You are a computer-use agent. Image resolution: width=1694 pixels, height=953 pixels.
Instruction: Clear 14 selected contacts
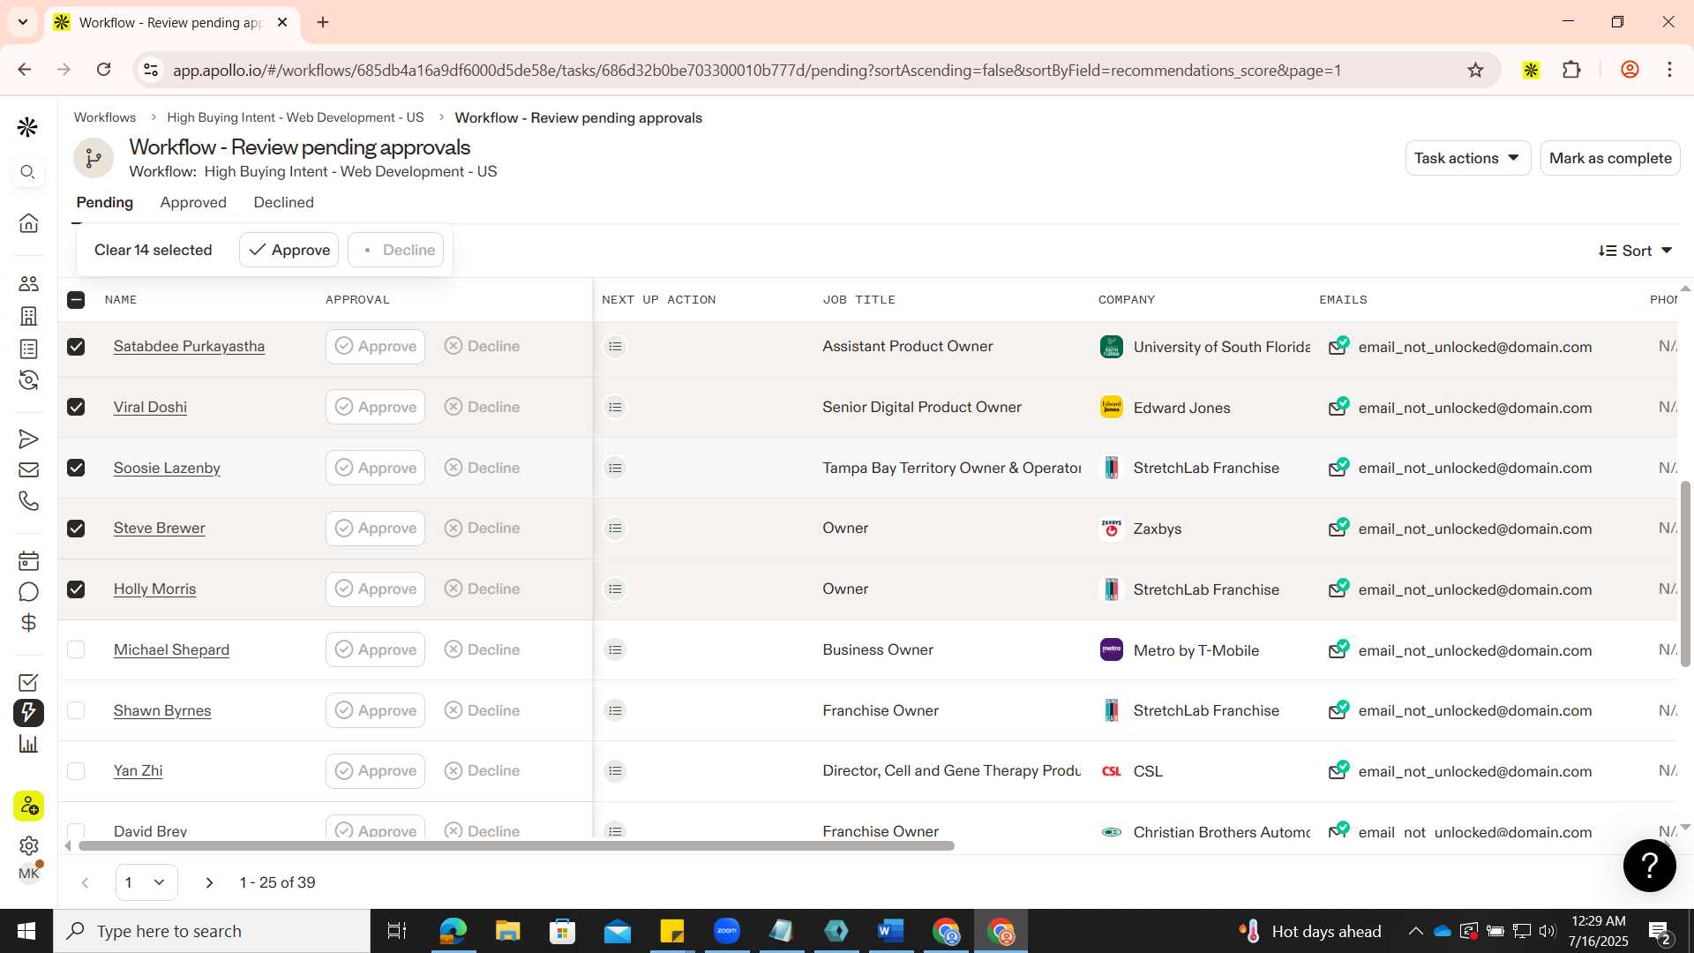[153, 250]
